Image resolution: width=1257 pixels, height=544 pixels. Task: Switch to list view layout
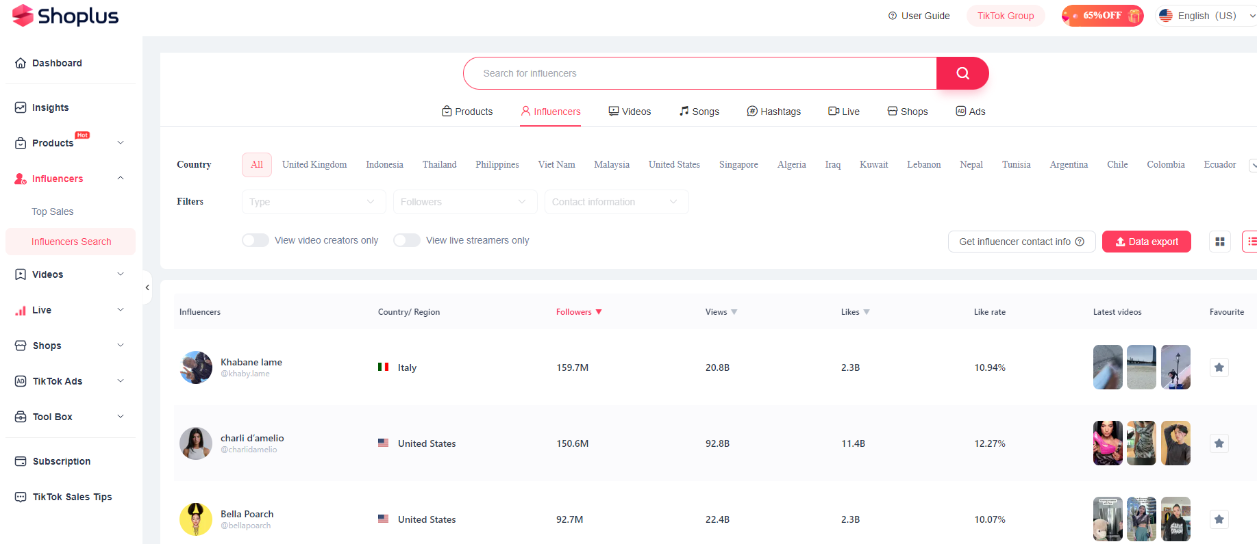click(x=1251, y=242)
